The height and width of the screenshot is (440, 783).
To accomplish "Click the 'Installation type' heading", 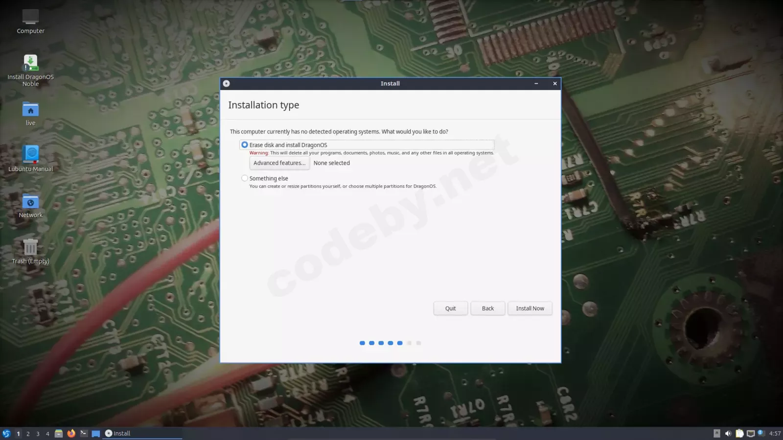I will point(264,105).
